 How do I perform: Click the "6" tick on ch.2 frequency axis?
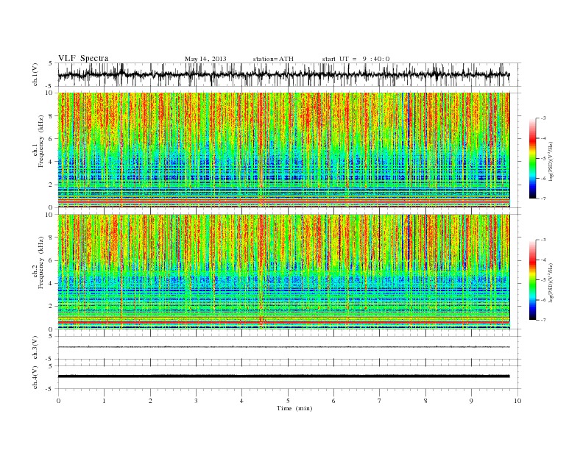click(52, 260)
